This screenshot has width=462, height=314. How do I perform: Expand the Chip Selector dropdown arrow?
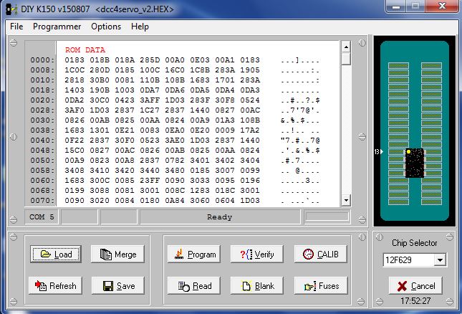tap(440, 260)
